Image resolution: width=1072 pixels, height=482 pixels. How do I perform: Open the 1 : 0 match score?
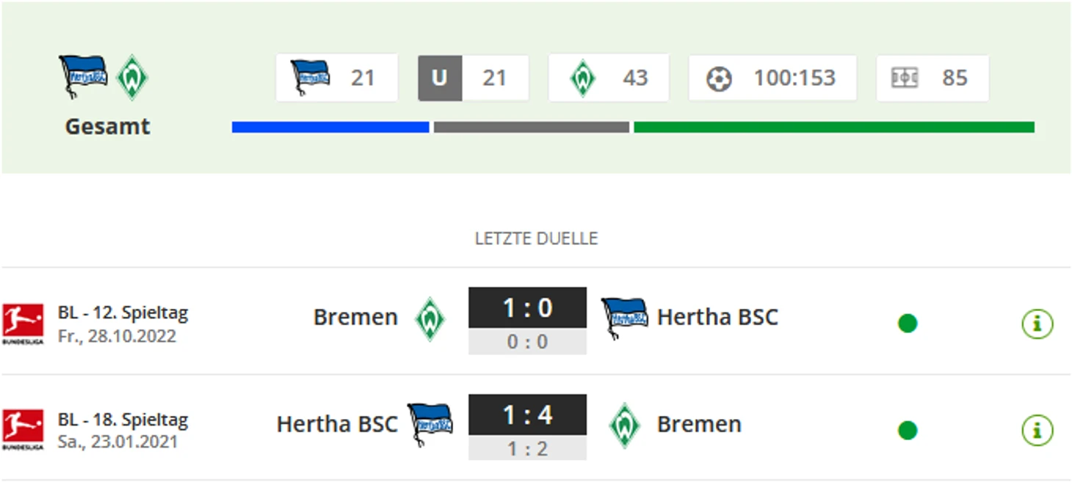click(x=527, y=308)
